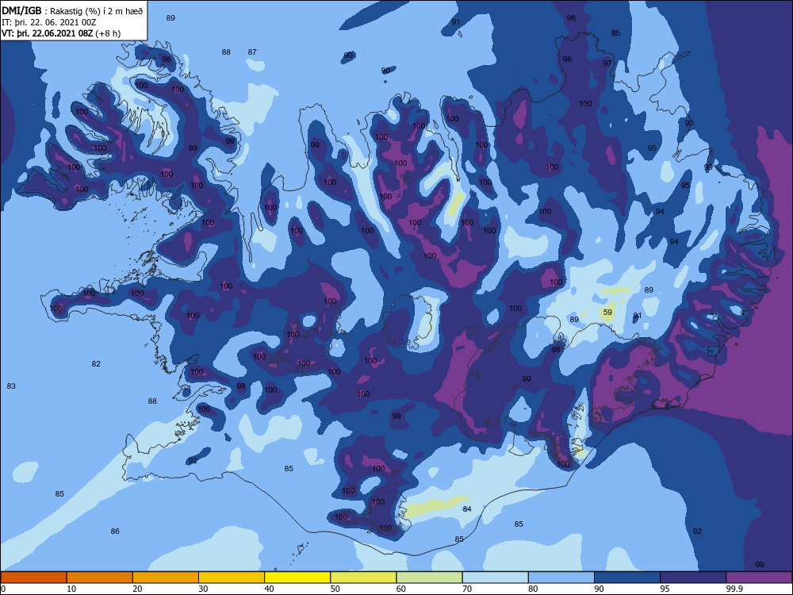
Task: Click the legend tick label '99.9'
Action: coord(734,589)
